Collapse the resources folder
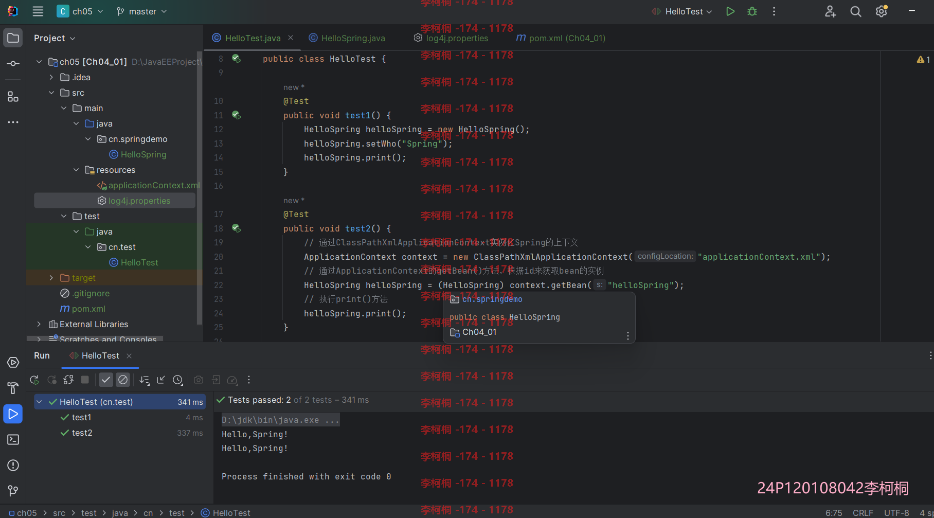934x518 pixels. (x=76, y=170)
